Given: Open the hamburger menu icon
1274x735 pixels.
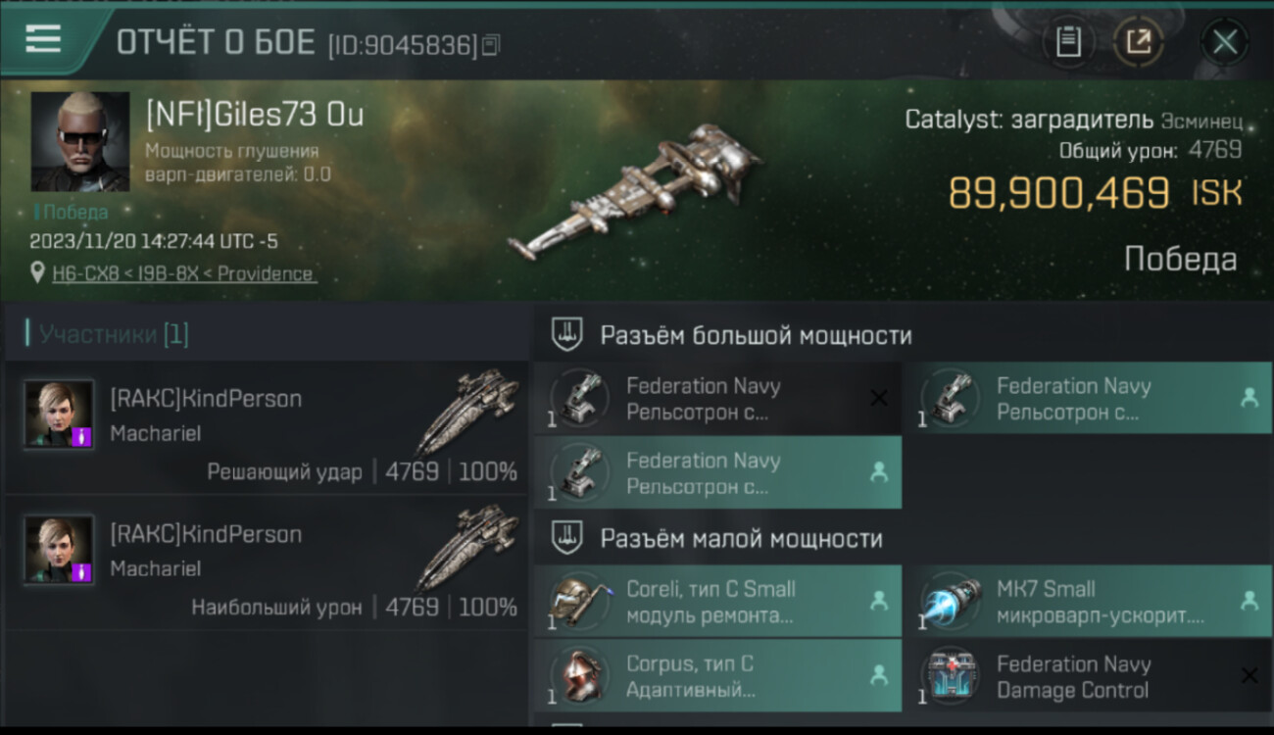Looking at the screenshot, I should click(x=43, y=39).
